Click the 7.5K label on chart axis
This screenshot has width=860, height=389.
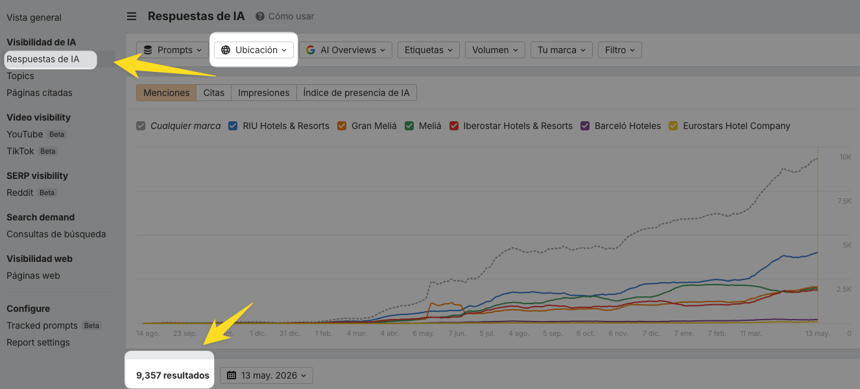coord(844,202)
